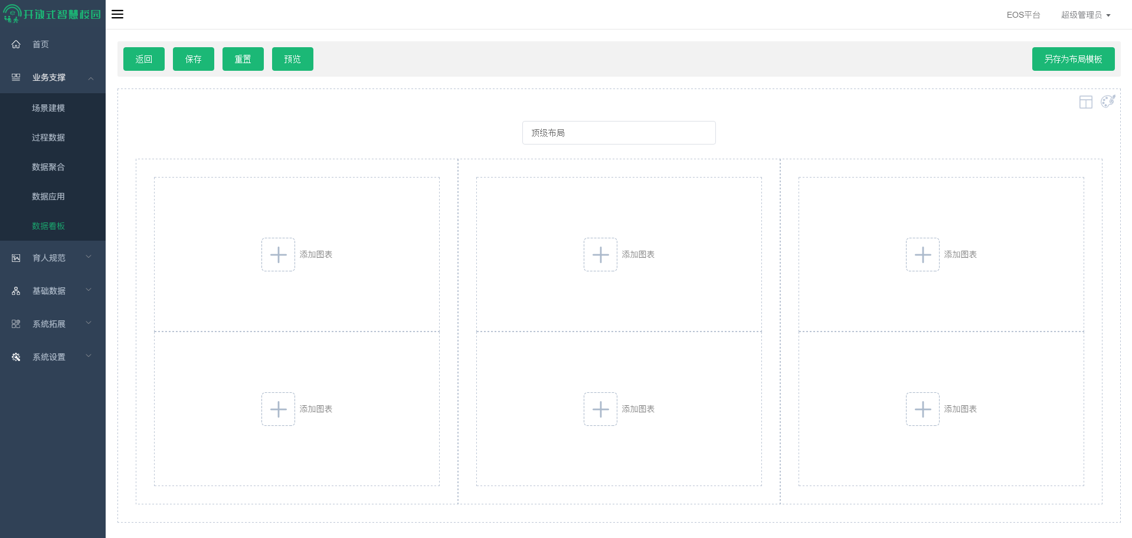Click the campus logo in sidebar header
This screenshot has height=538, width=1132.
[x=52, y=14]
